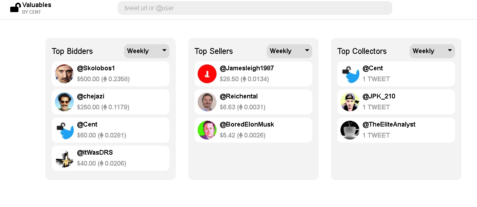477x207 pixels.
Task: Open the @TheEliteAnalyst username link
Action: pos(389,125)
